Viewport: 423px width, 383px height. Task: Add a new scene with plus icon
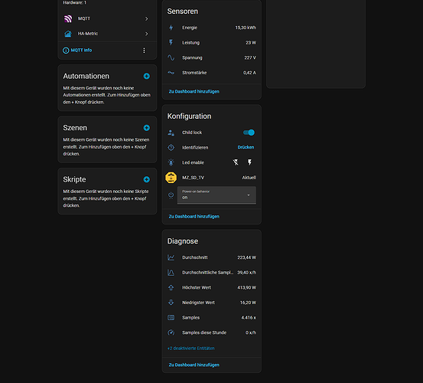pyautogui.click(x=147, y=128)
